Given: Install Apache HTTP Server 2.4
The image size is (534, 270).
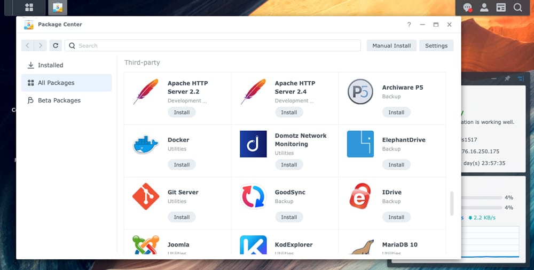Looking at the screenshot, I should pos(289,113).
